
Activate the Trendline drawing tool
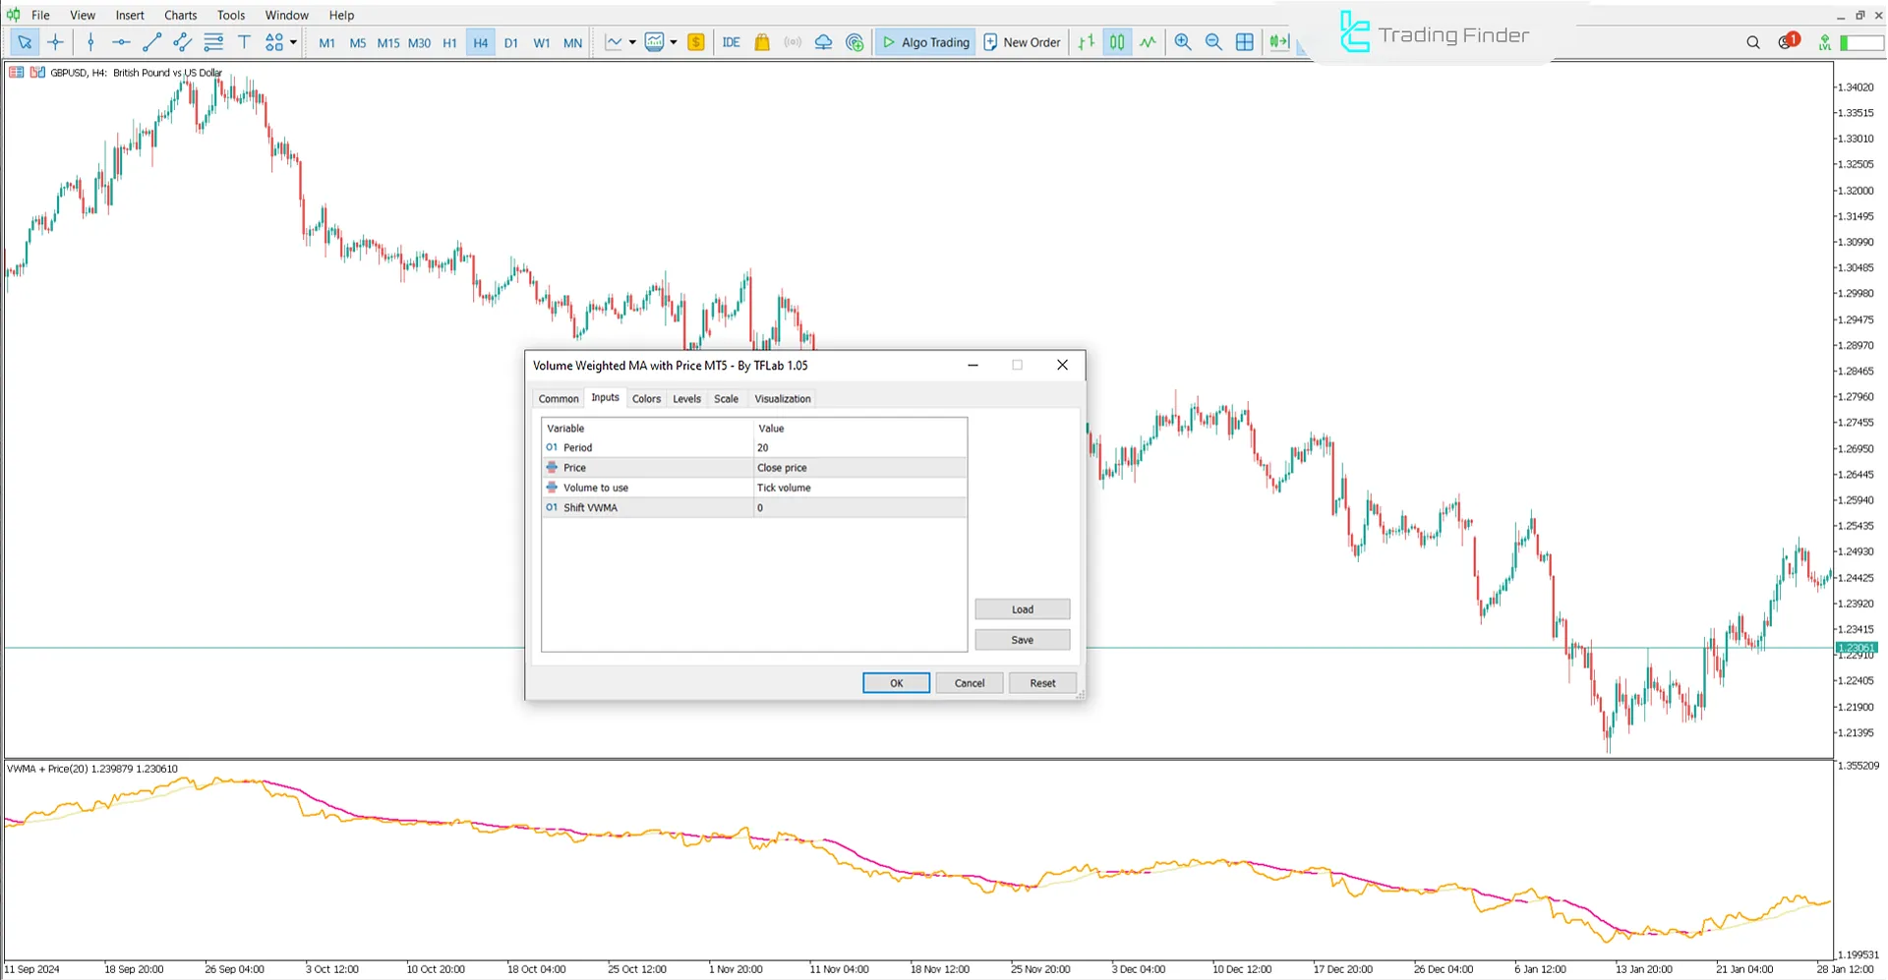click(151, 42)
